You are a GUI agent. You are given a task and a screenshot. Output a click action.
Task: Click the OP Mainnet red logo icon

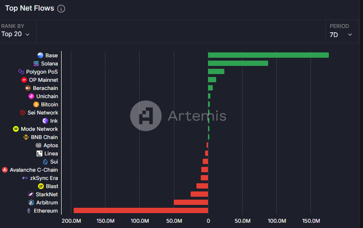click(24, 80)
